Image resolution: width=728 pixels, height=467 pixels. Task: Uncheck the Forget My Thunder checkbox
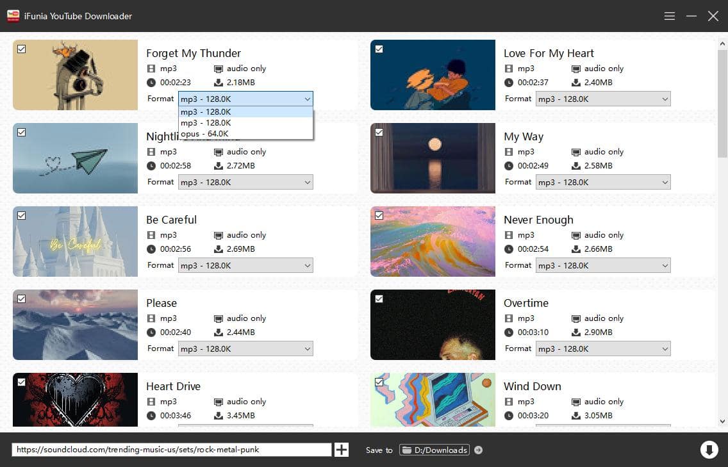pyautogui.click(x=22, y=49)
